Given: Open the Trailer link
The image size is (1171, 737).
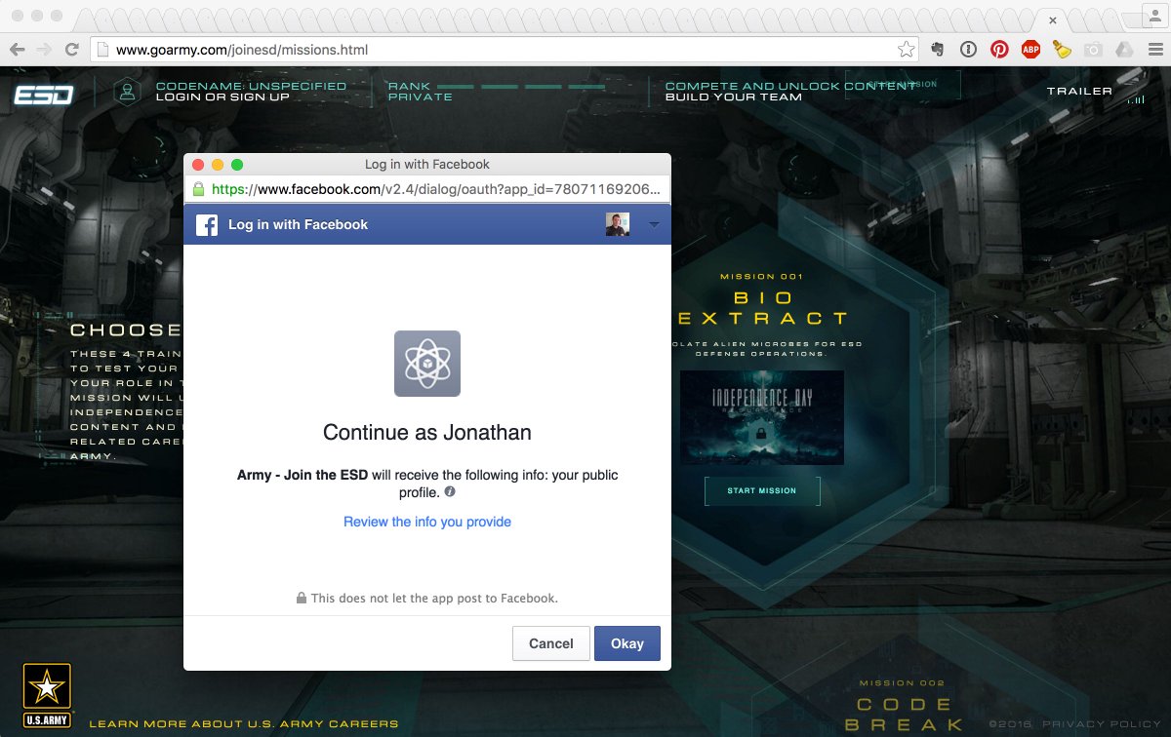Looking at the screenshot, I should 1079,91.
